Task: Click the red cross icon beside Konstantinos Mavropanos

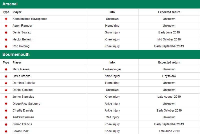Action: coord(6,19)
